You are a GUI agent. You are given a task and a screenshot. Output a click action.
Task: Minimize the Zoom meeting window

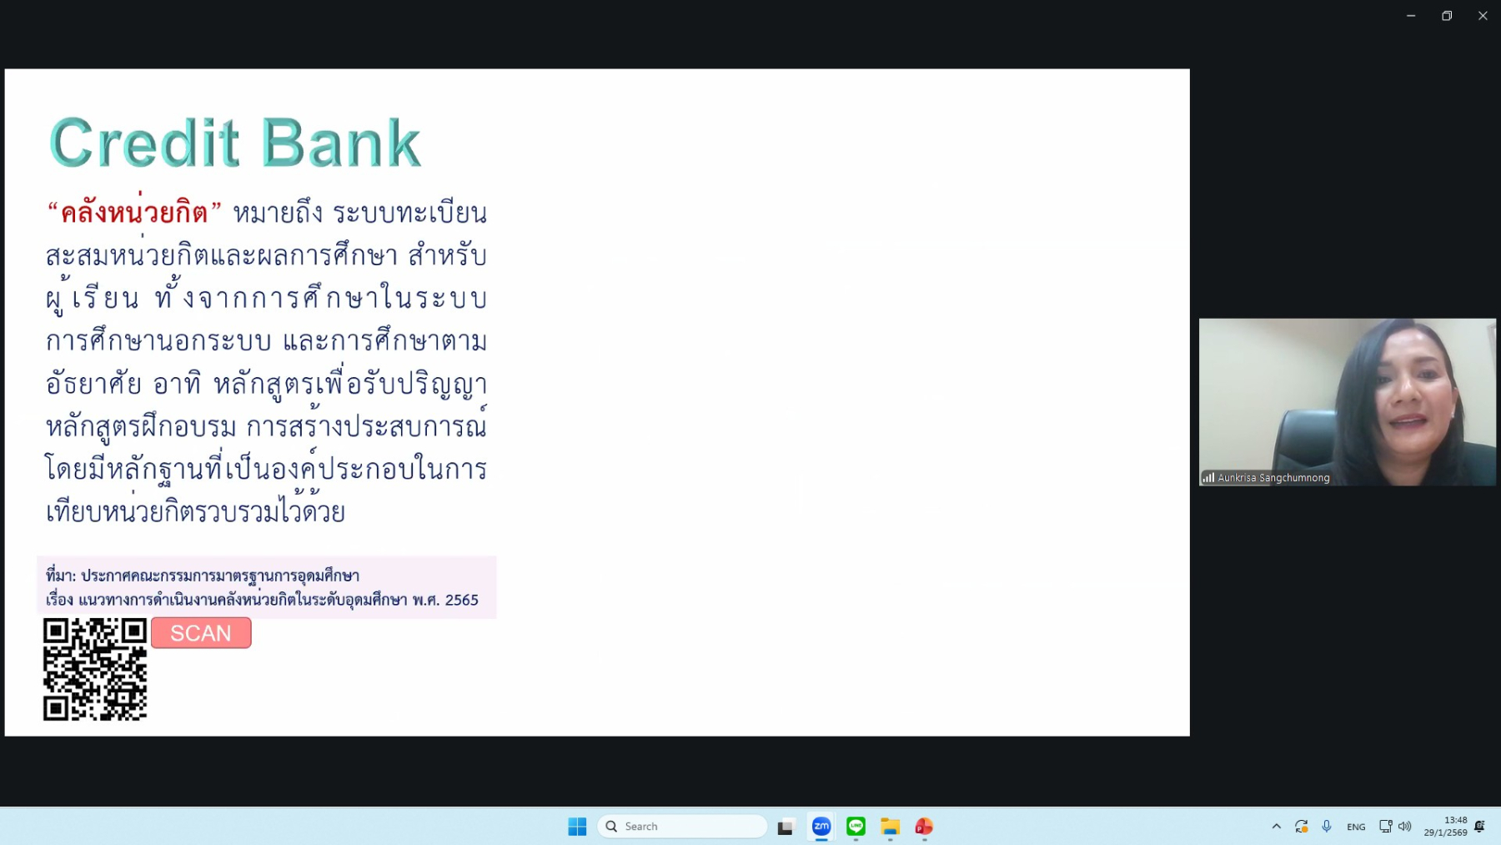(x=1411, y=16)
